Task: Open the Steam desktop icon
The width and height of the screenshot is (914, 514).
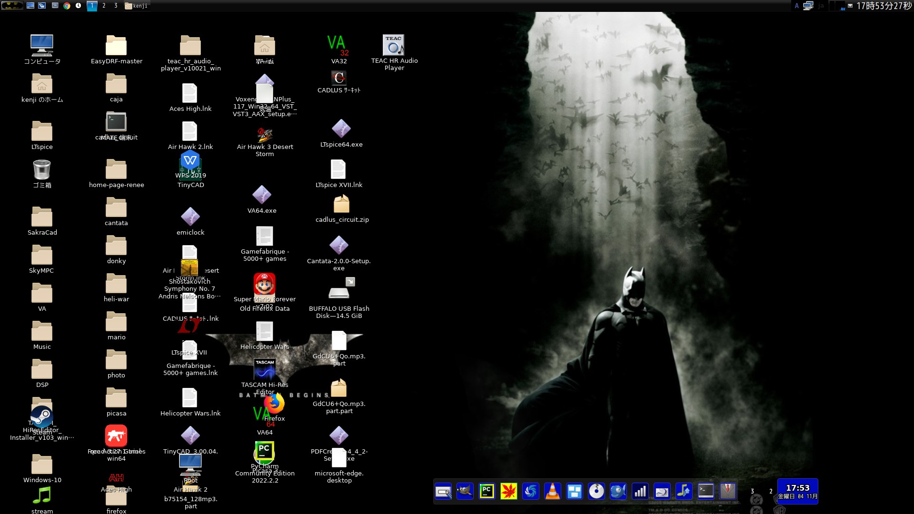Action: (42, 414)
